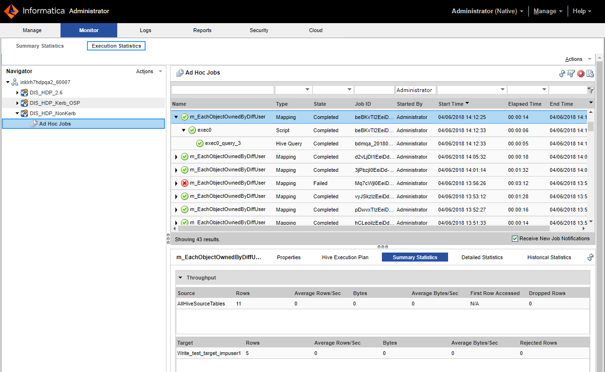Select the Execution Statistics subtab
This screenshot has height=372, width=605.
116,46
